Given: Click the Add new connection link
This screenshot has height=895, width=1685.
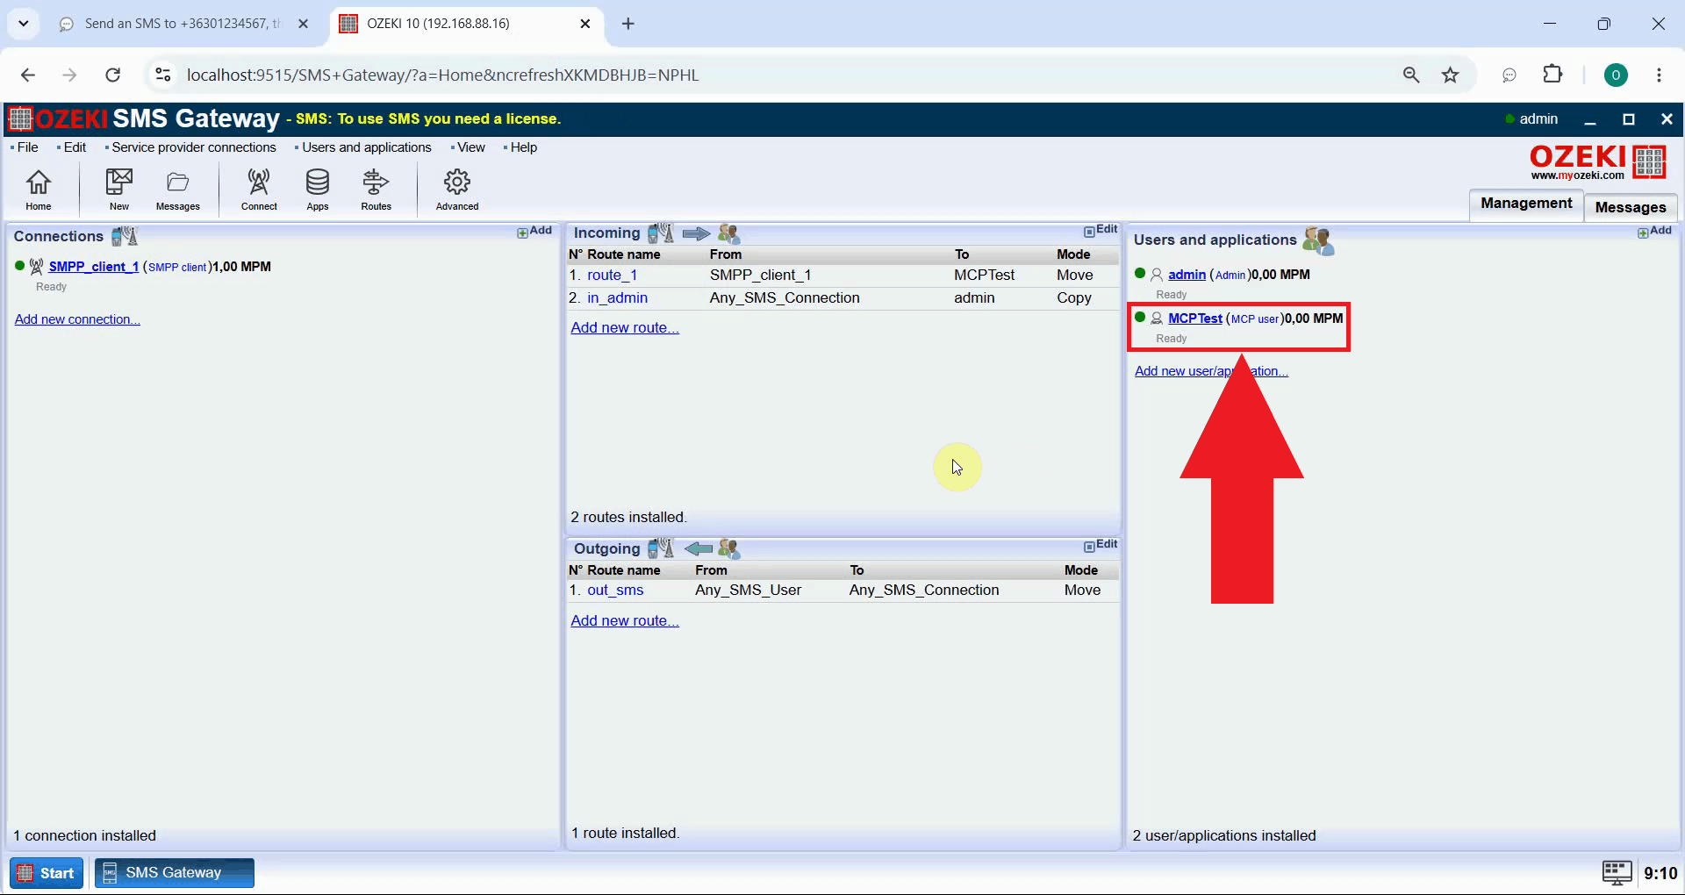Looking at the screenshot, I should (77, 319).
